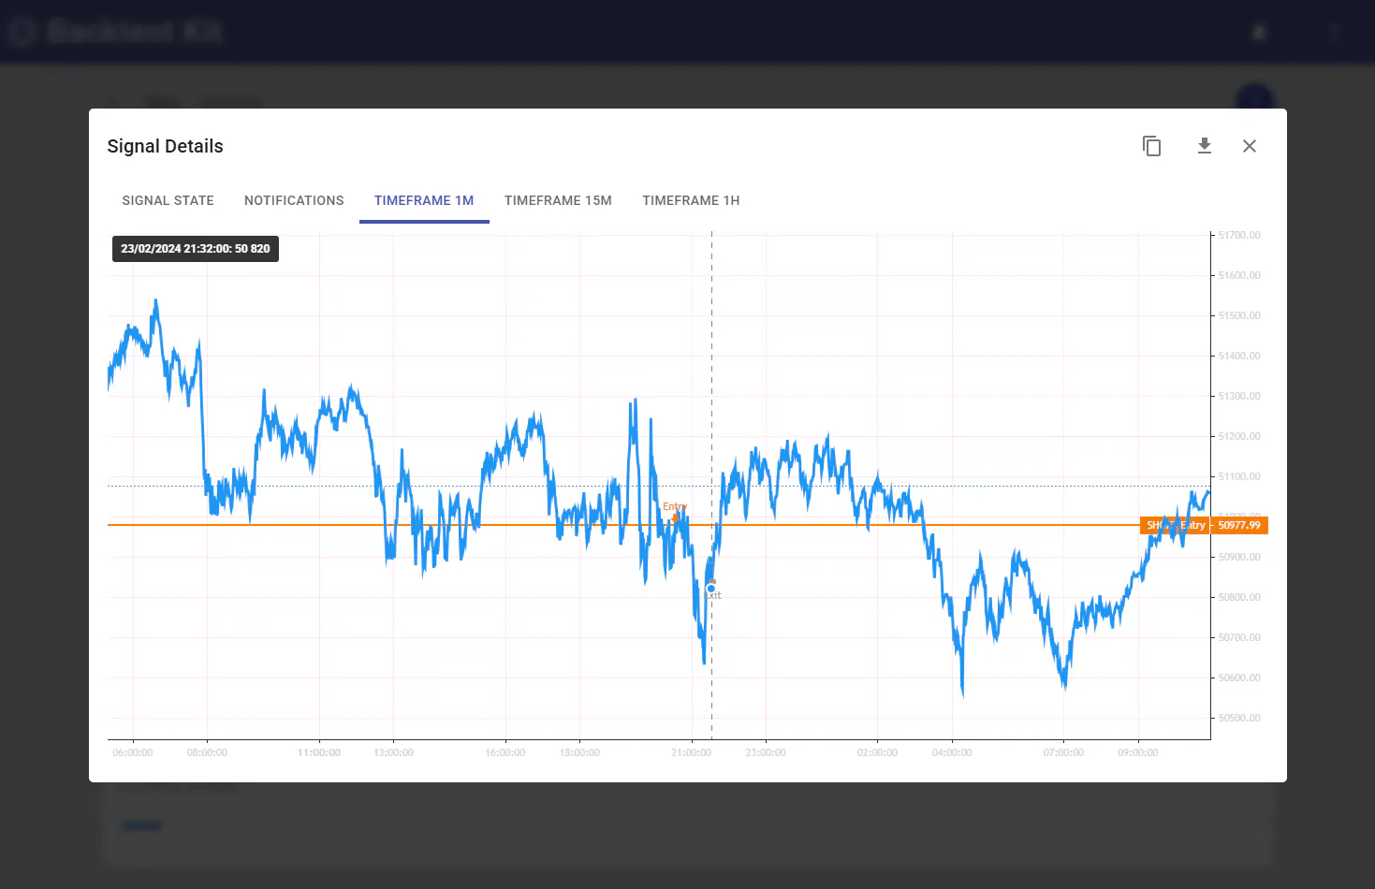Click the Signal Details dialog title

(x=166, y=146)
